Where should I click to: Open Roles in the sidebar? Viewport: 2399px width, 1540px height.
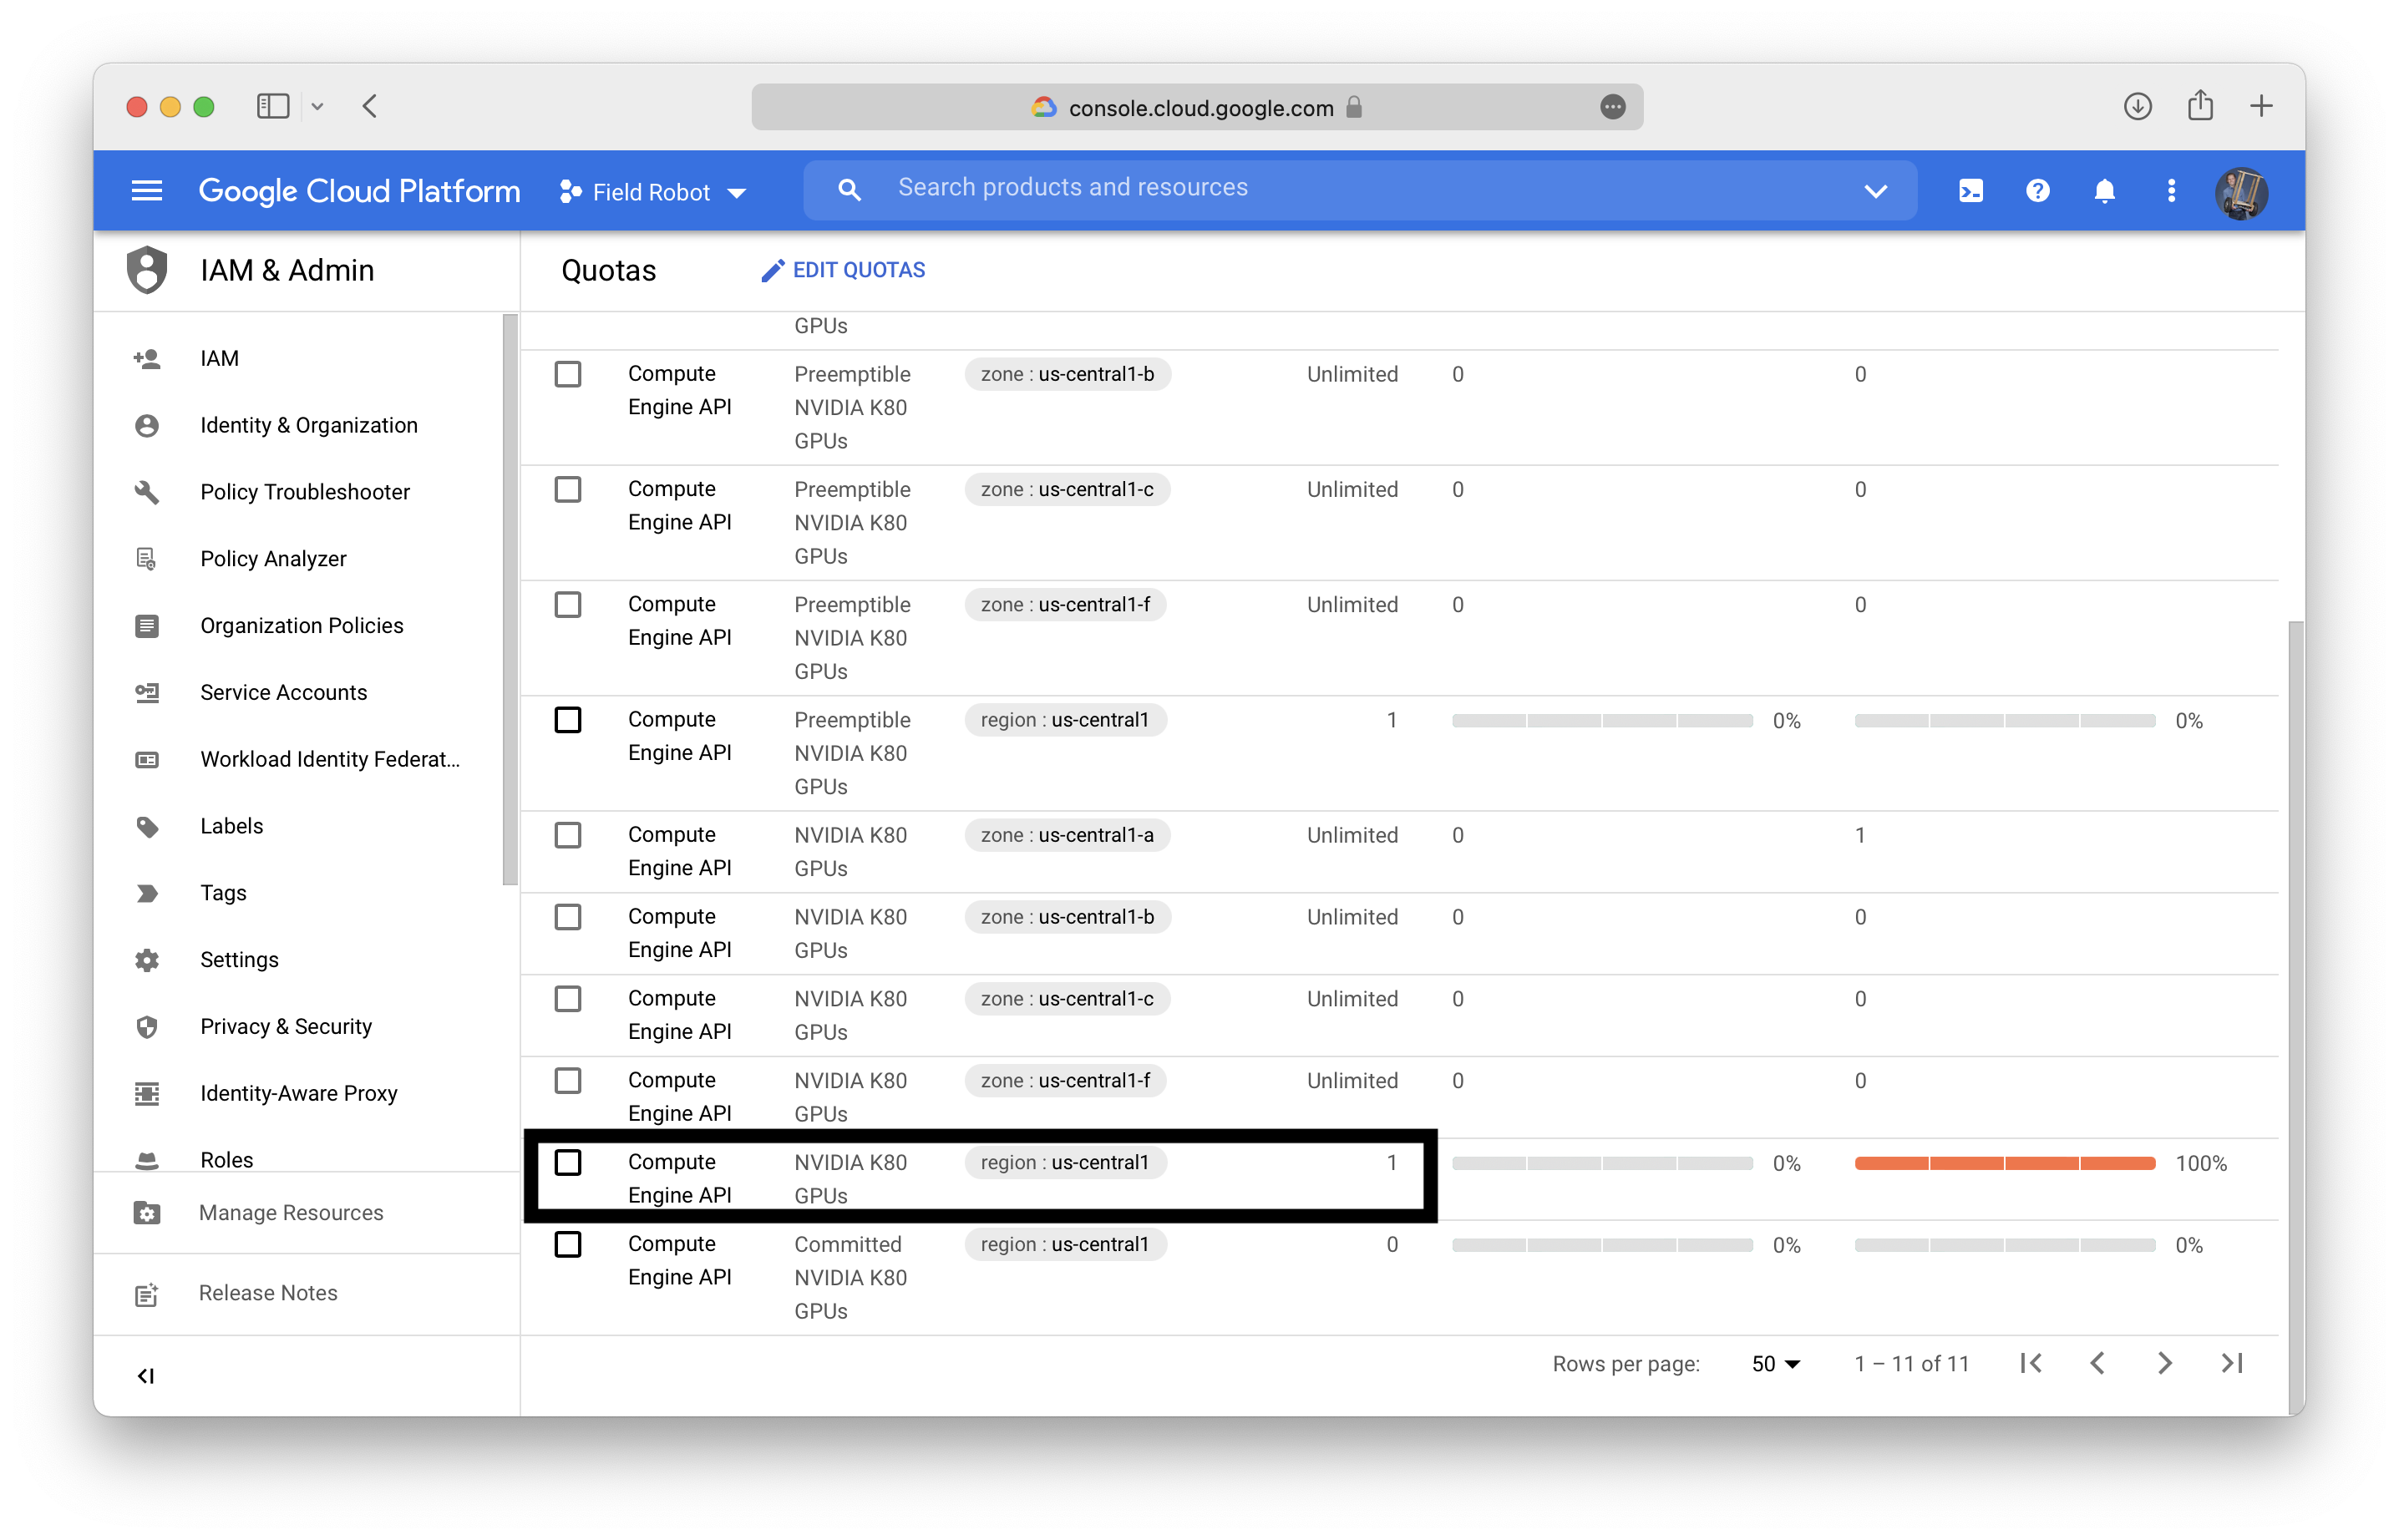point(227,1159)
